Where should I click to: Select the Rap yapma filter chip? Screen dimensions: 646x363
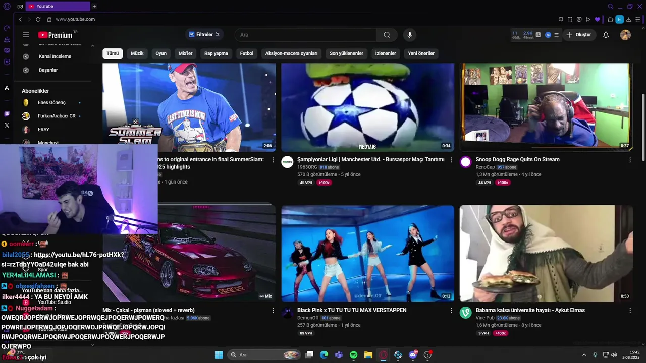(x=216, y=53)
